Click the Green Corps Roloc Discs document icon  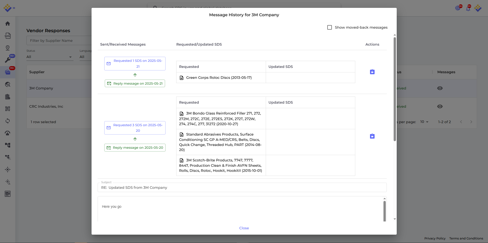point(182,78)
